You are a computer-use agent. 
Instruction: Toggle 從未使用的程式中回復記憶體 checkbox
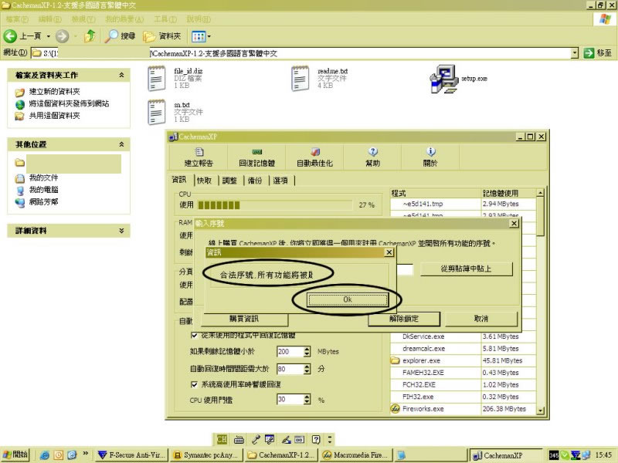tap(194, 335)
